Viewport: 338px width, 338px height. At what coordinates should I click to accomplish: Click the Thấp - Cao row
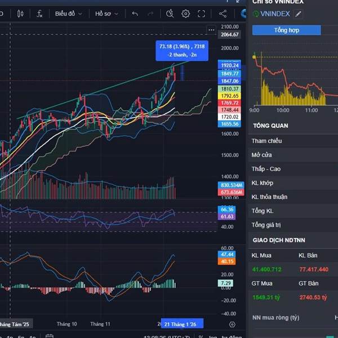pyautogui.click(x=293, y=169)
